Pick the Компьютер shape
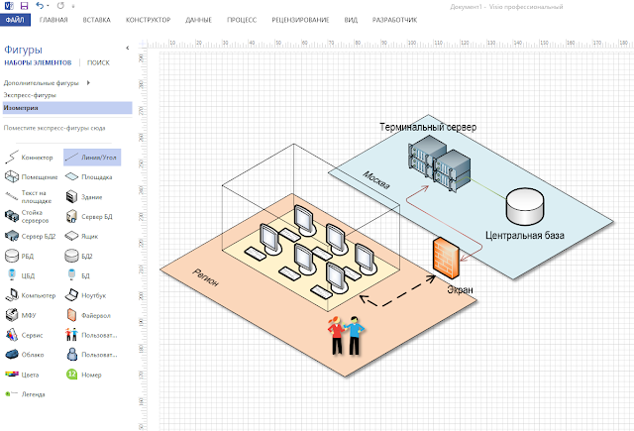Image resolution: width=634 pixels, height=431 pixels. (x=31, y=295)
